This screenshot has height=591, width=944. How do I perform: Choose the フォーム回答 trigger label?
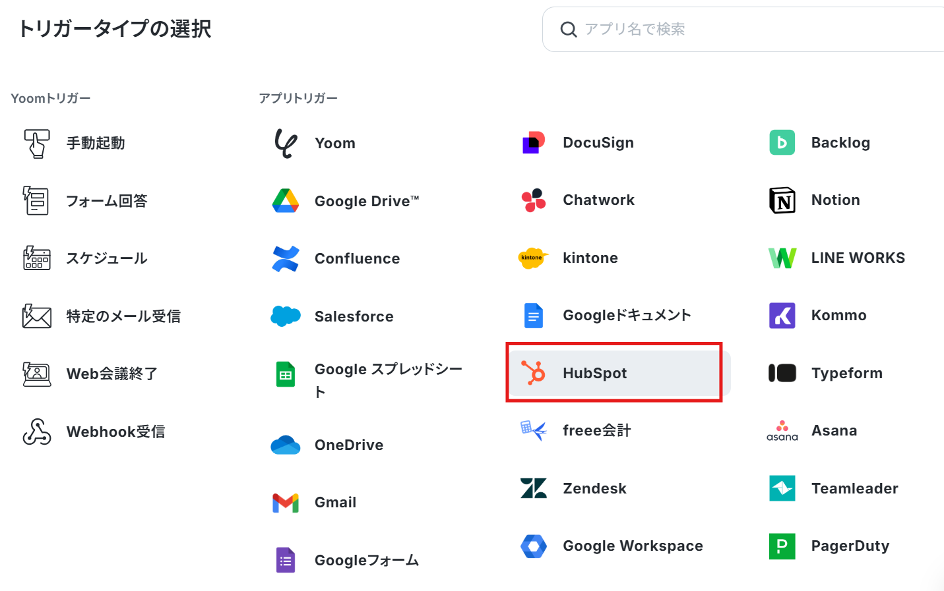click(x=107, y=200)
